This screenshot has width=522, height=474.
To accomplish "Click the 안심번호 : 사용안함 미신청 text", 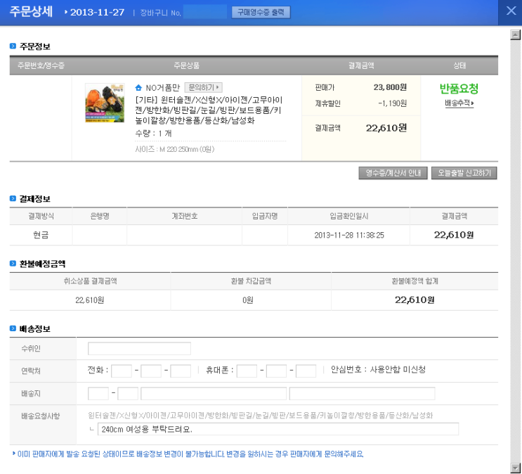I will 378,369.
